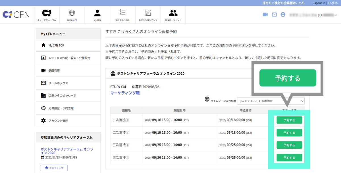Click the home icon in My CFN TOP
Image resolution: width=341 pixels, height=173 pixels.
click(43, 45)
